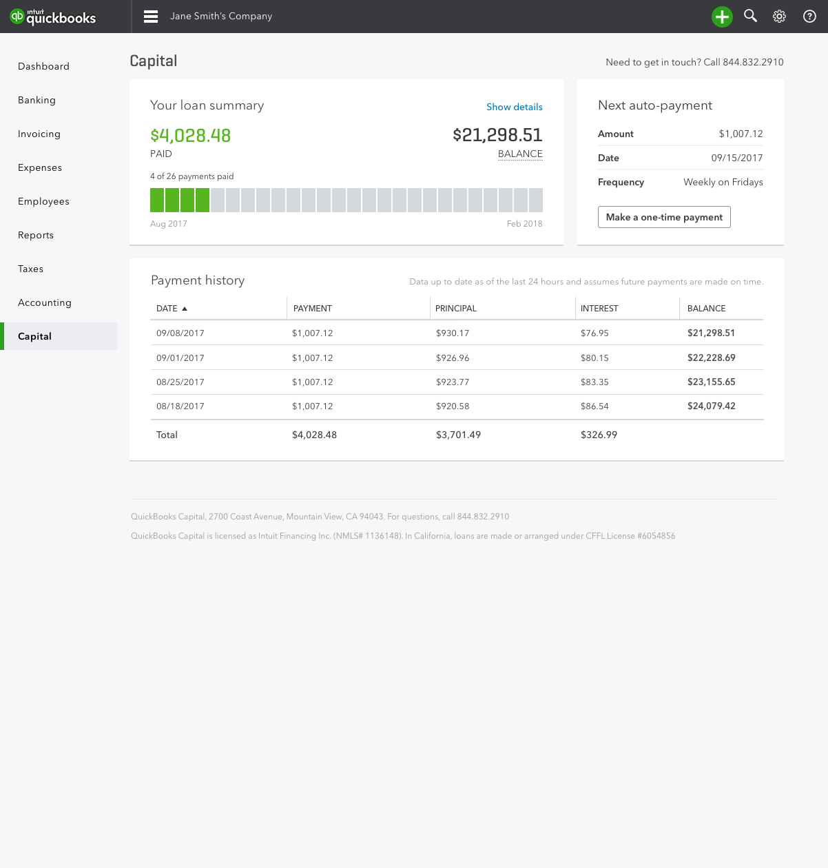Select the Capital sidebar item
The image size is (828, 868).
click(x=59, y=336)
